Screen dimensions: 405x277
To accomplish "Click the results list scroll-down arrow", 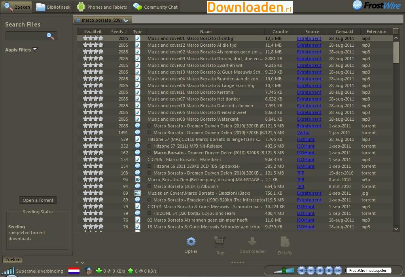I will (396, 229).
